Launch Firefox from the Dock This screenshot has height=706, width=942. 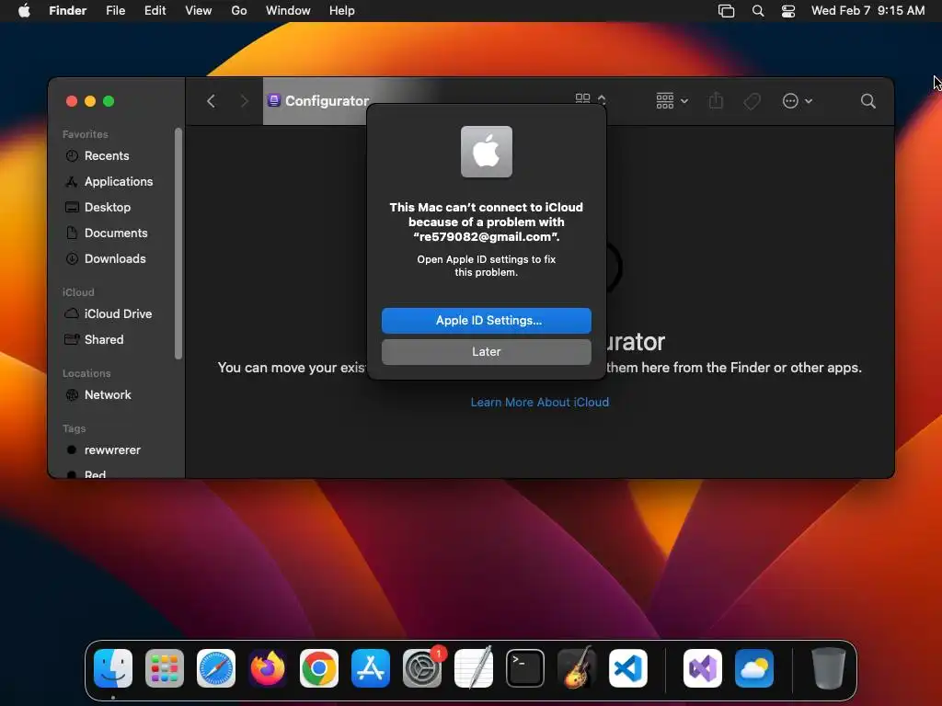268,668
